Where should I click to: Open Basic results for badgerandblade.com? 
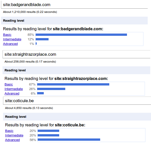pyautogui.click(x=7, y=35)
